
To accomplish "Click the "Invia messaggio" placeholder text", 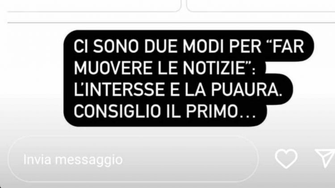I will pyautogui.click(x=73, y=159).
